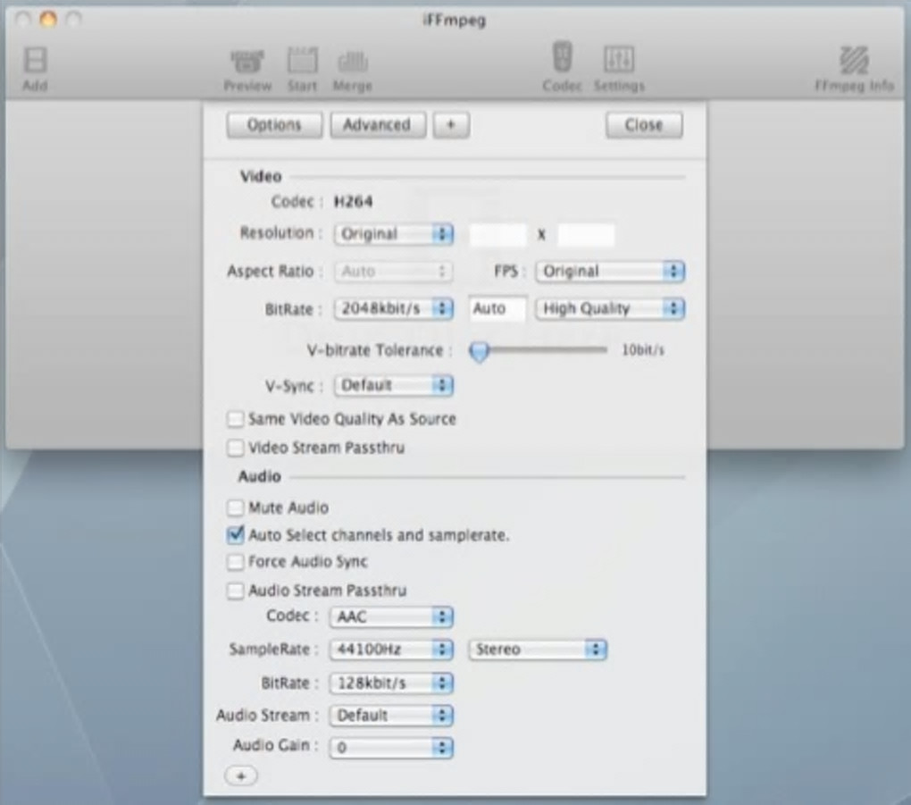
Task: Open Preview from the toolbar
Action: point(247,70)
